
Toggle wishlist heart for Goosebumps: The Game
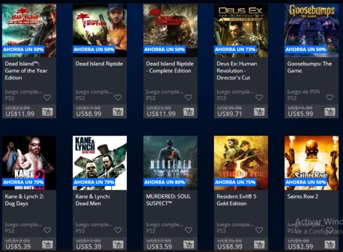click(x=330, y=97)
